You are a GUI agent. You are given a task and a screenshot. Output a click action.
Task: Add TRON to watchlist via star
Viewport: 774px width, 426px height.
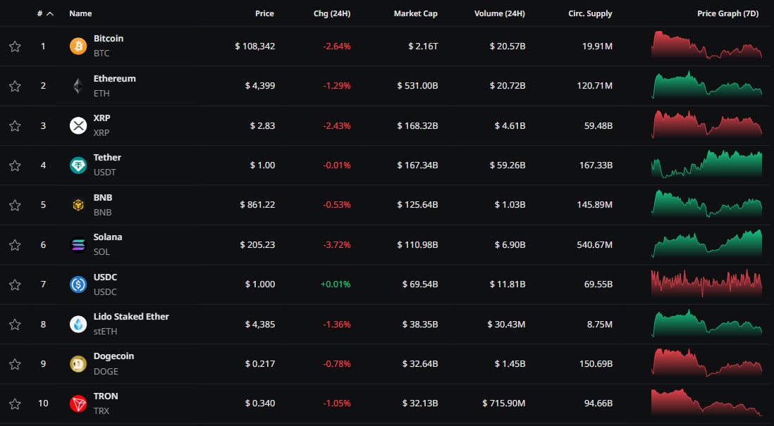coord(15,403)
